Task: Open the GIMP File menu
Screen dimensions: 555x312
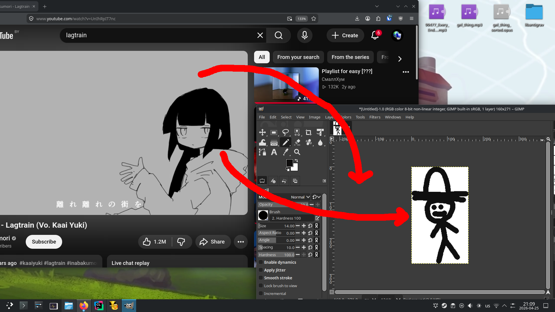Action: click(262, 117)
